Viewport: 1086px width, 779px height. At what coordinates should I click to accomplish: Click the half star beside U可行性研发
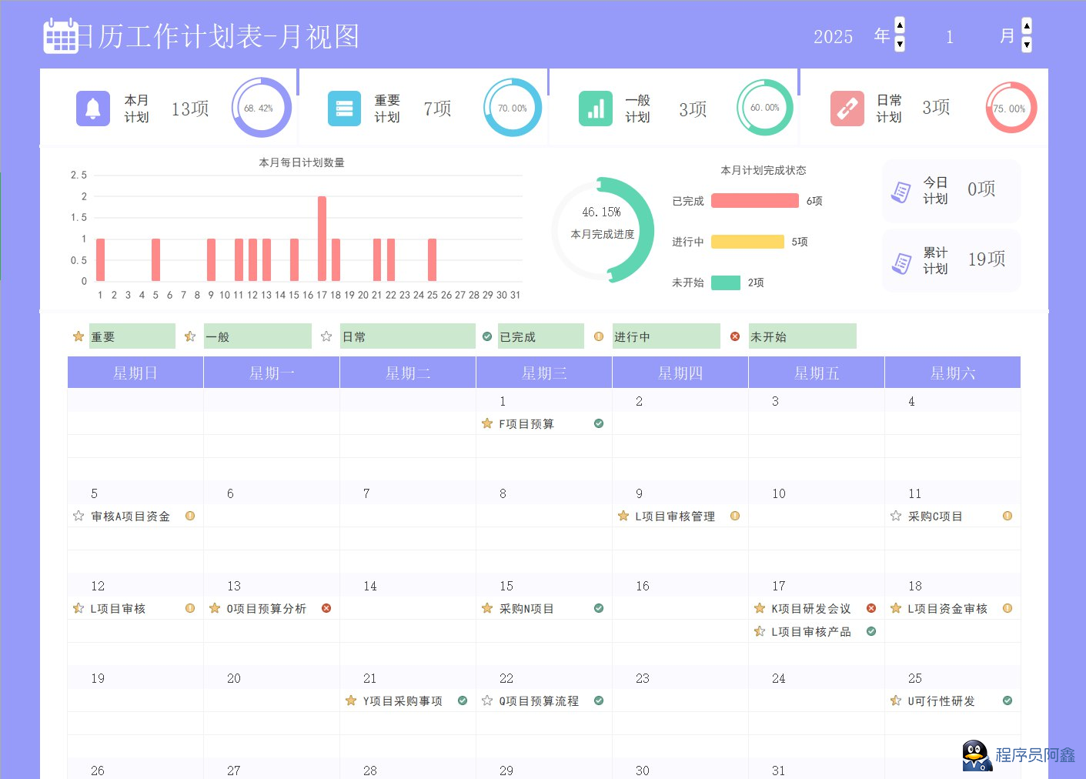tap(896, 700)
